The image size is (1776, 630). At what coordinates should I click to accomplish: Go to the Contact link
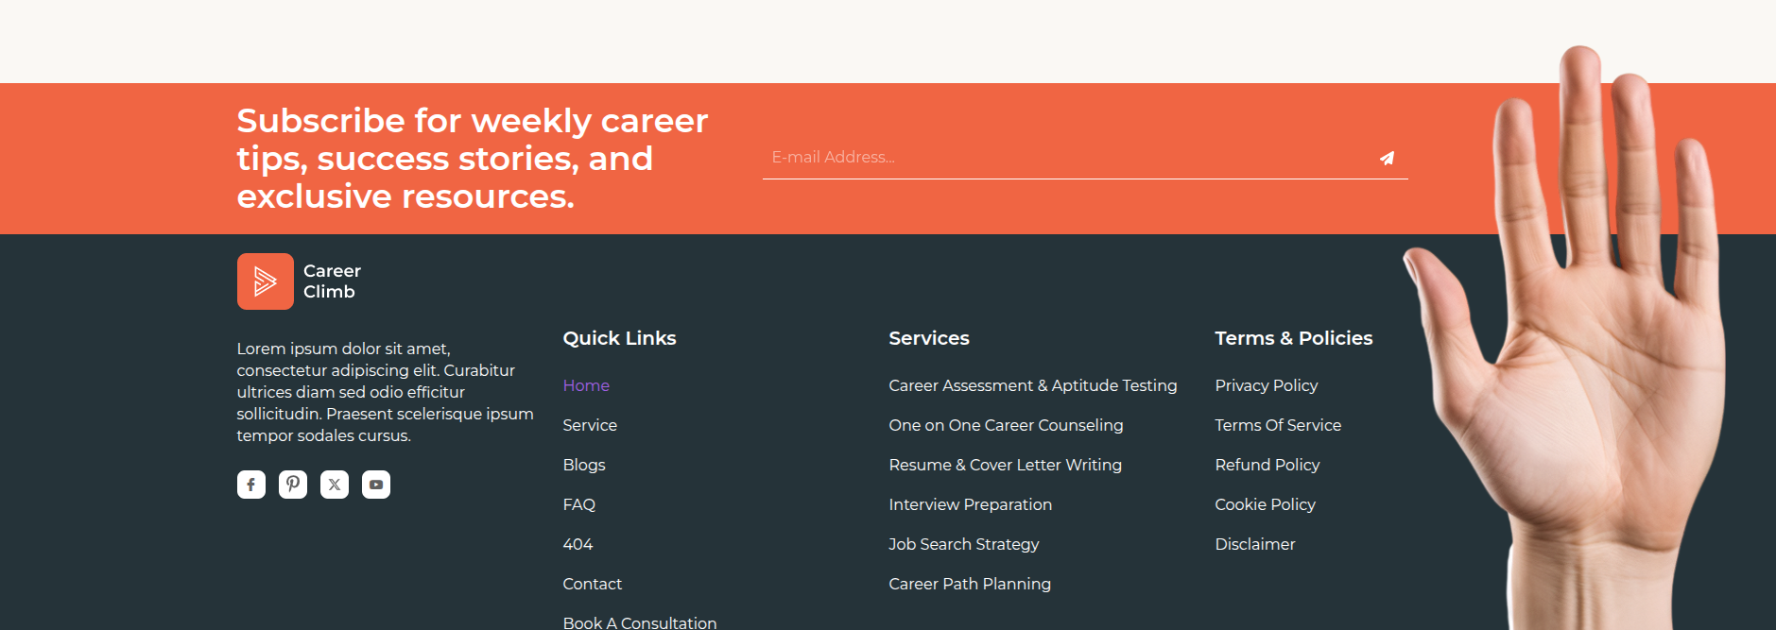pyautogui.click(x=593, y=584)
